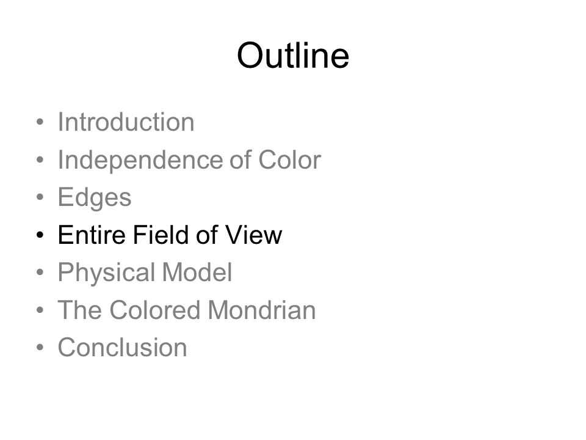Viewport: 586px width, 440px height.
Task: Click the bullet dot beside Introduction
Action: point(40,122)
